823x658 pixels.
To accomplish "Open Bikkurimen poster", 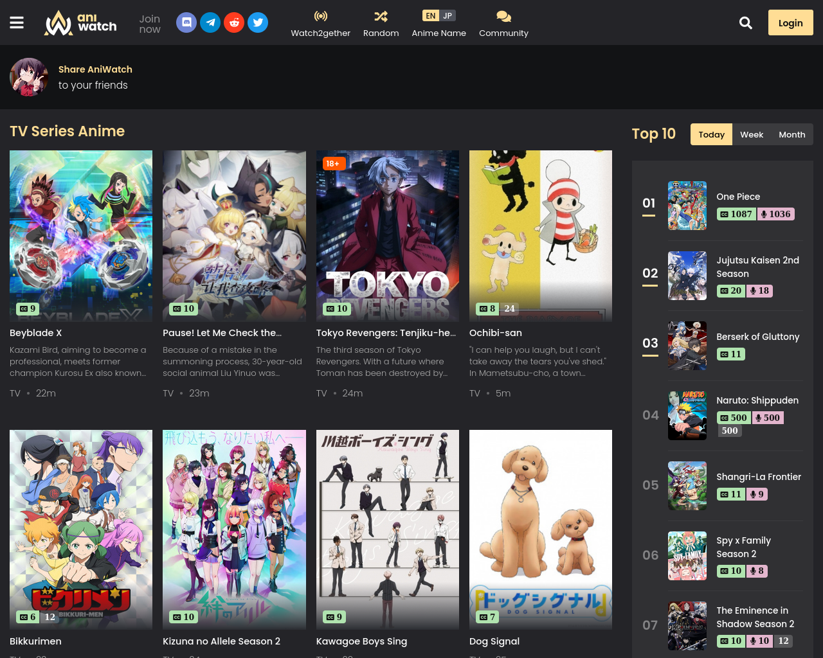I will [x=81, y=529].
